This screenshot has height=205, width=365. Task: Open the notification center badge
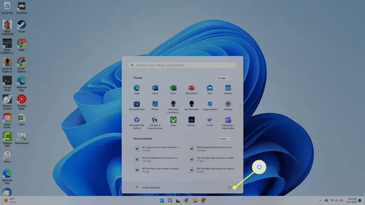(360, 200)
